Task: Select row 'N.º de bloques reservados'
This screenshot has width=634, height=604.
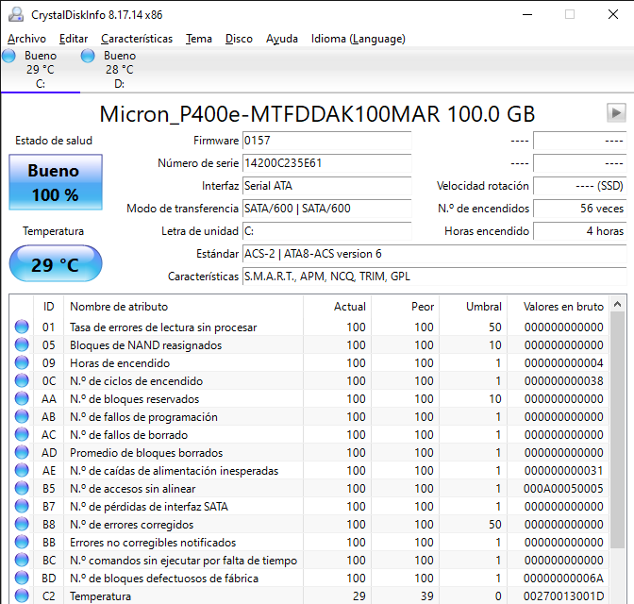Action: [309, 399]
